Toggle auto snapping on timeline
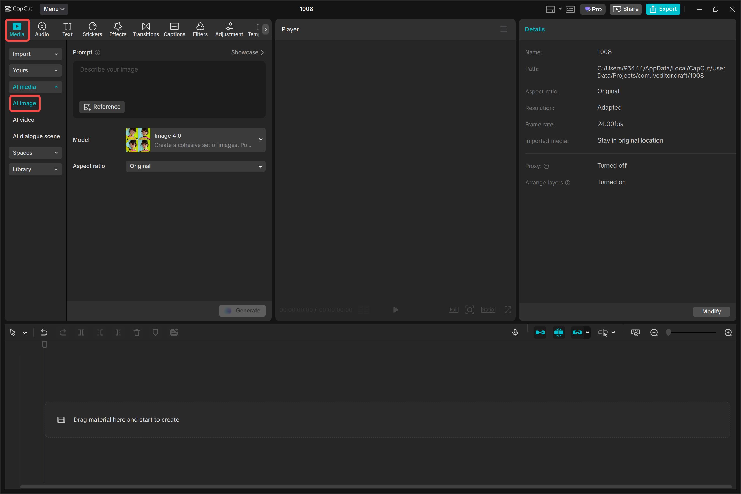This screenshot has width=741, height=494. point(559,332)
